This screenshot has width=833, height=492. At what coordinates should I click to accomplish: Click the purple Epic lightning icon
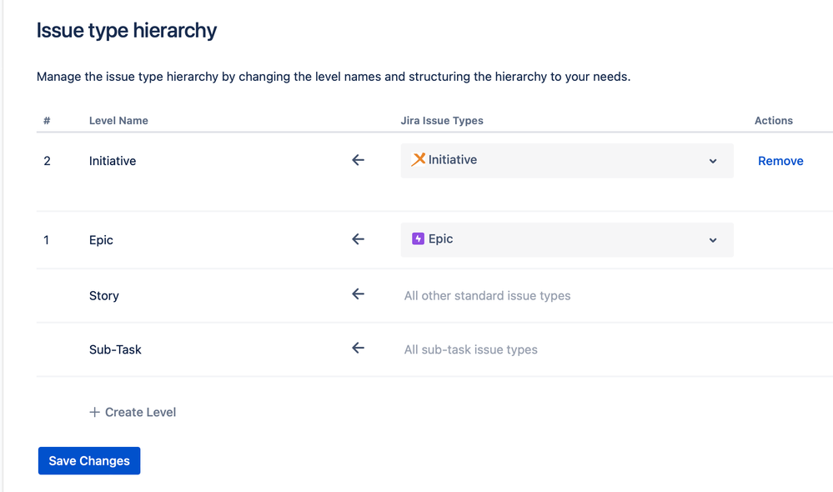click(x=418, y=238)
